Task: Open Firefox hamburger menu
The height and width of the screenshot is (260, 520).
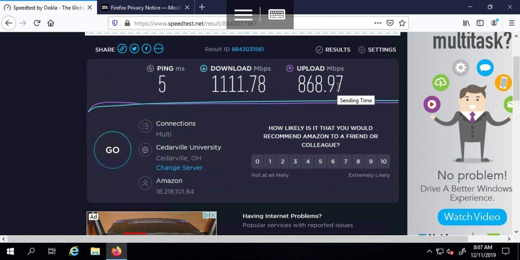Action: click(512, 23)
